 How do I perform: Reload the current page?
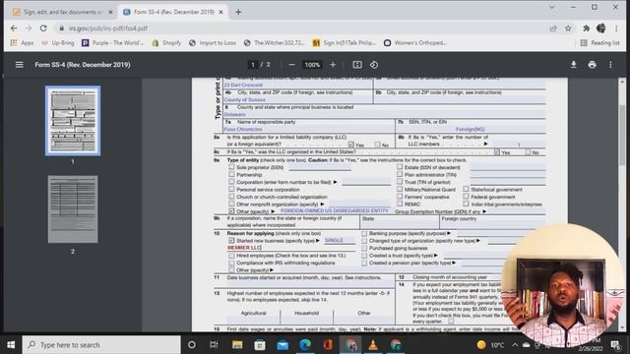pos(43,29)
